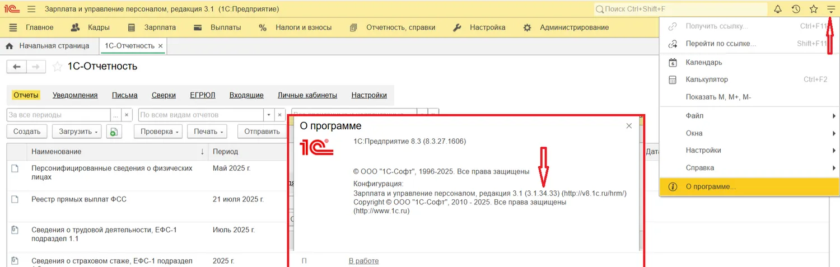Switch to the Уведомления tab
The width and height of the screenshot is (840, 267).
click(75, 95)
